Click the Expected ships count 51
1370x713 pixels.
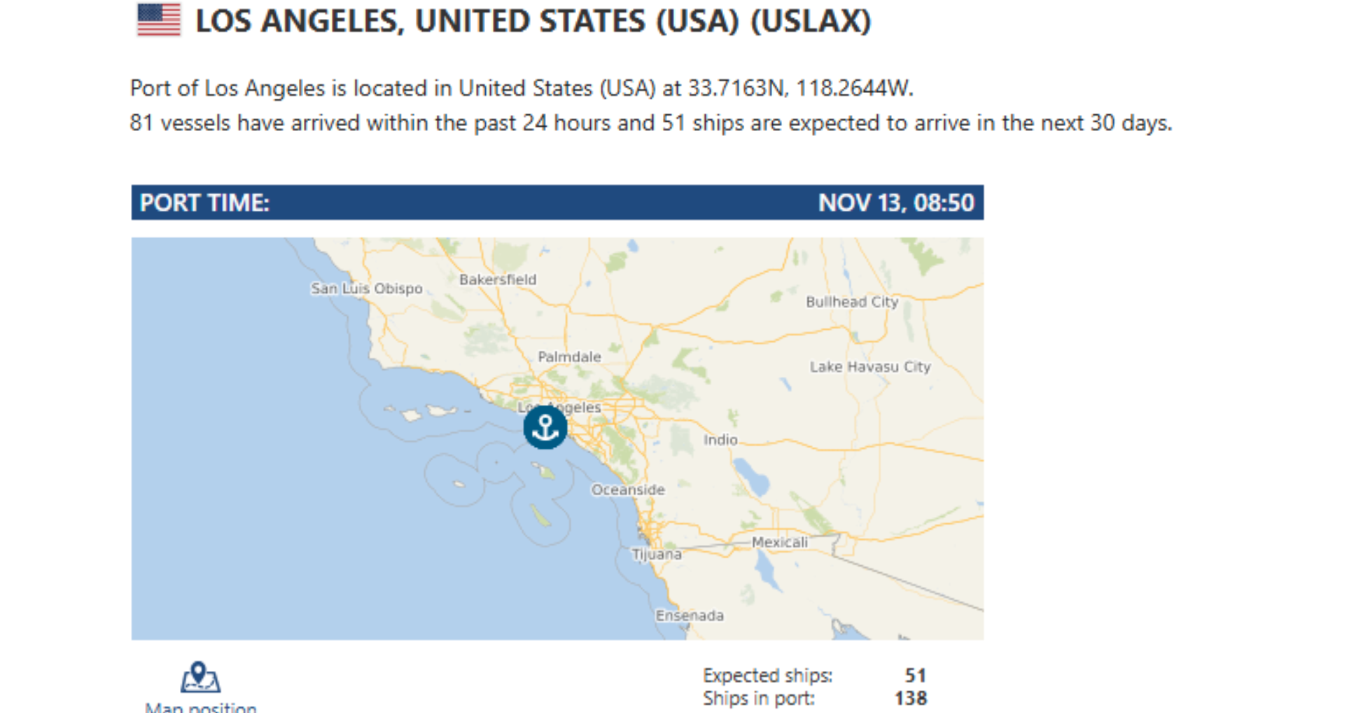click(915, 675)
